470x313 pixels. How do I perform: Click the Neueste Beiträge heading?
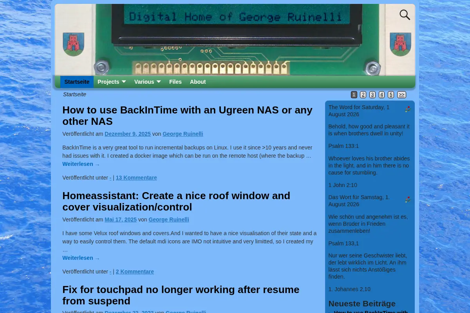[362, 304]
